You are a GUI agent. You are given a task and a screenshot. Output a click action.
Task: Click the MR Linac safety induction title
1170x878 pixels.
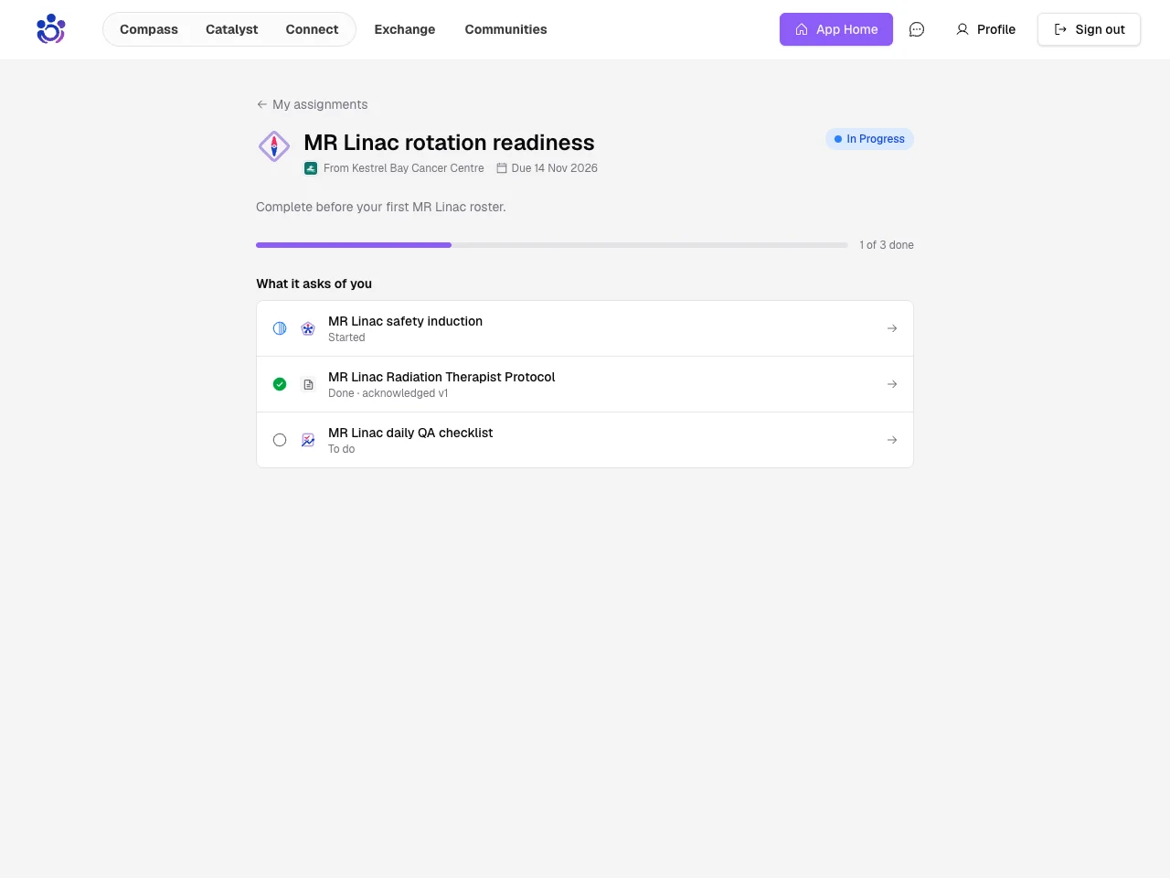click(x=405, y=321)
